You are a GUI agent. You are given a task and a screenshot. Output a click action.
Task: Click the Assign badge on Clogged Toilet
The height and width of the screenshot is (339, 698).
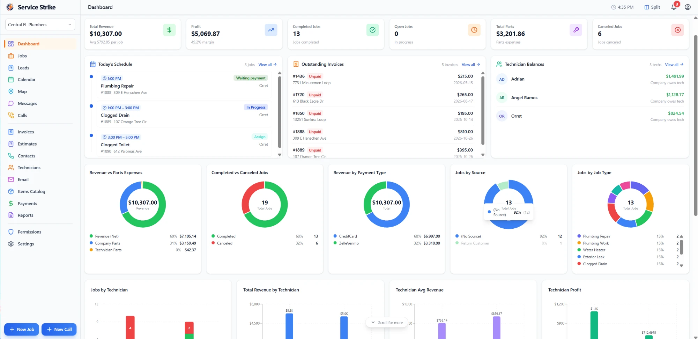260,137
